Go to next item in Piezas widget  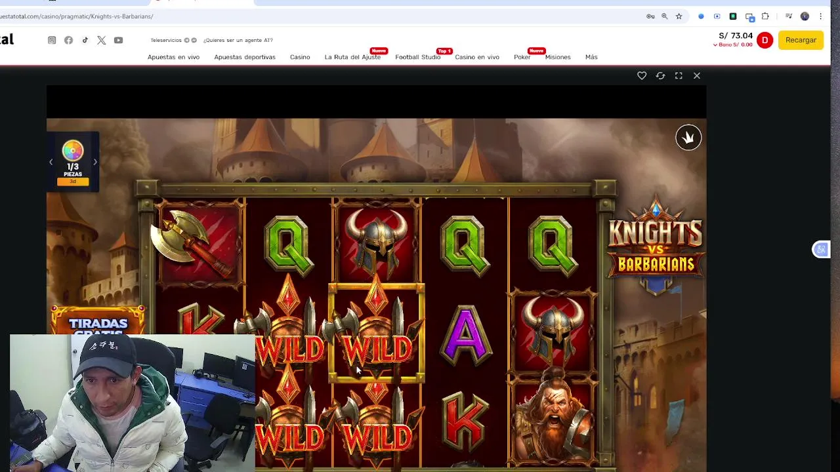(94, 162)
